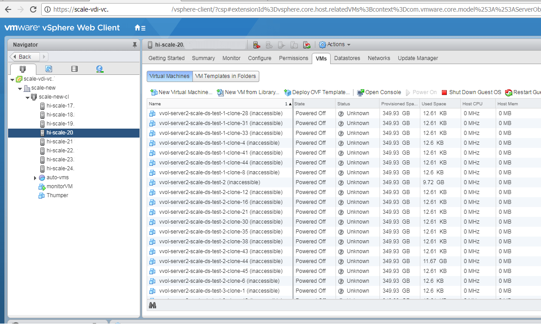Sort by Provisioned Space column header

click(399, 104)
